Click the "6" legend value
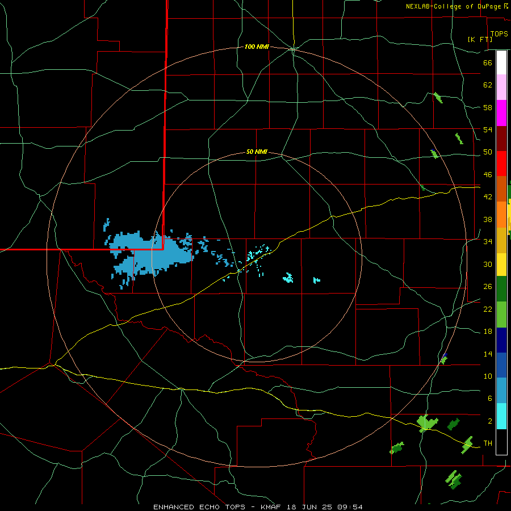 pyautogui.click(x=490, y=398)
